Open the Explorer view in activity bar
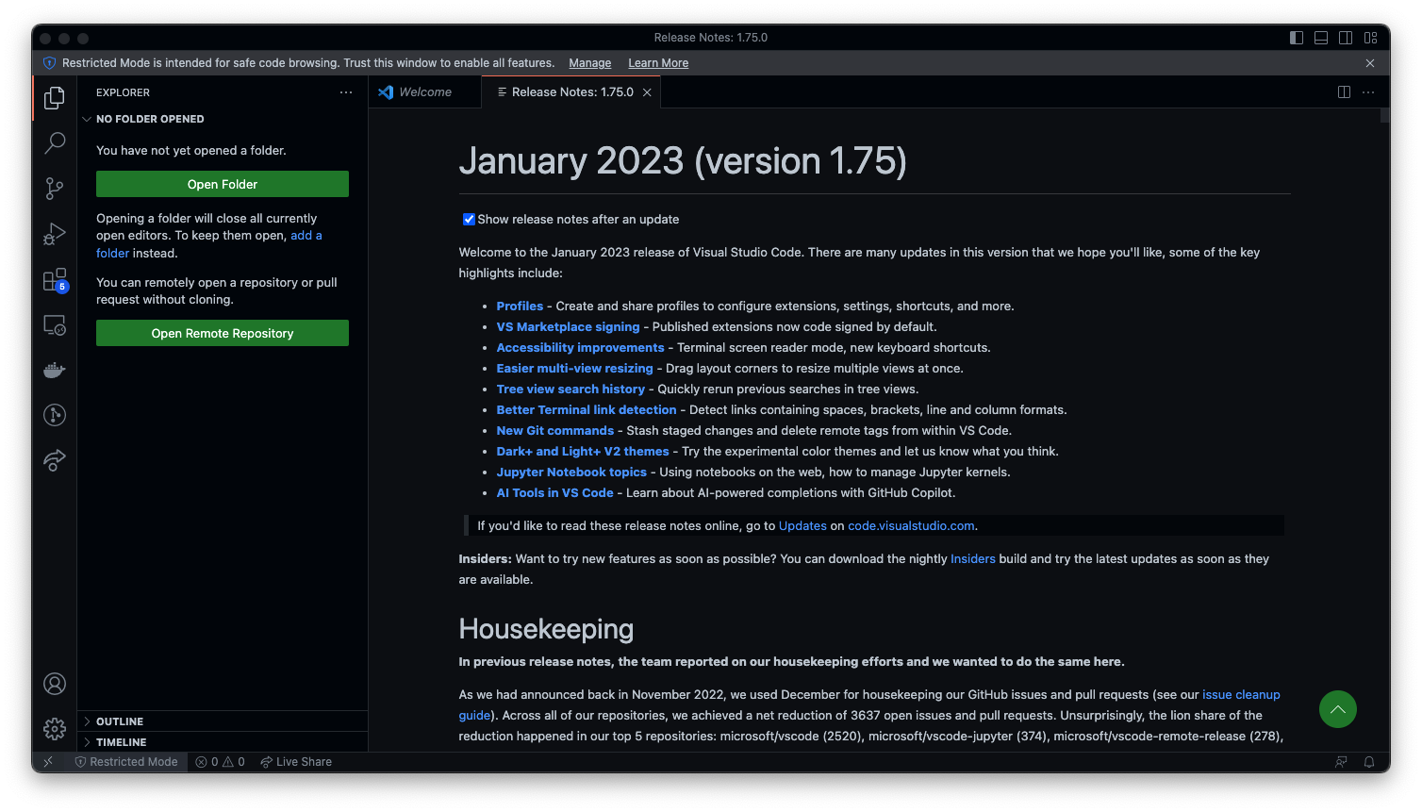Screen dimensions: 1422x812 [x=55, y=98]
